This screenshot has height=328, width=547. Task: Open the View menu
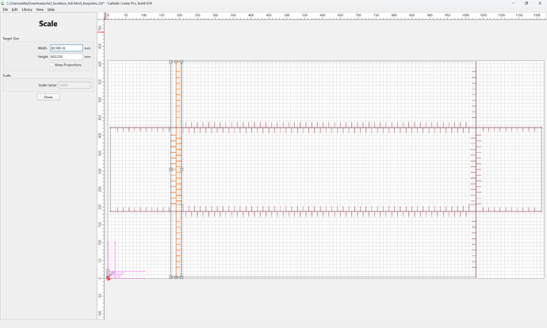[40, 10]
